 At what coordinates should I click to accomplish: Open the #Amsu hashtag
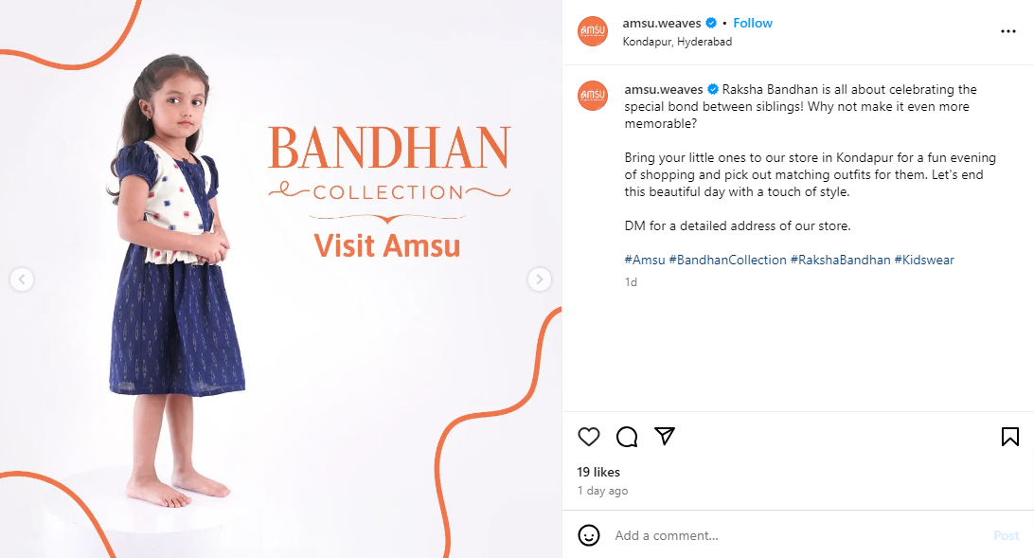[x=644, y=260]
